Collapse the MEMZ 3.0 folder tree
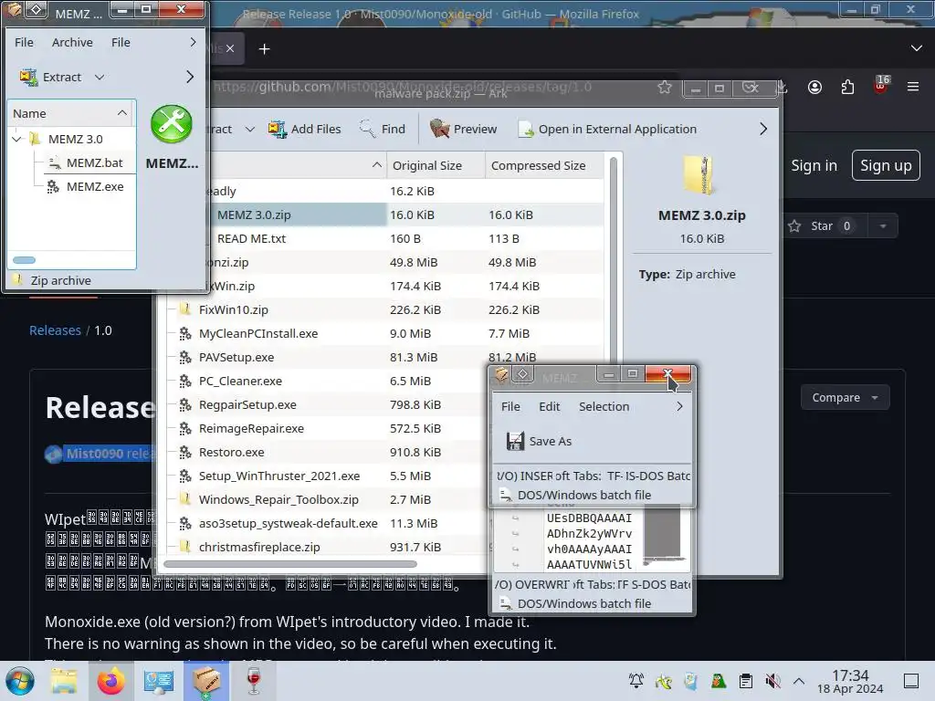The image size is (935, 701). tap(16, 139)
